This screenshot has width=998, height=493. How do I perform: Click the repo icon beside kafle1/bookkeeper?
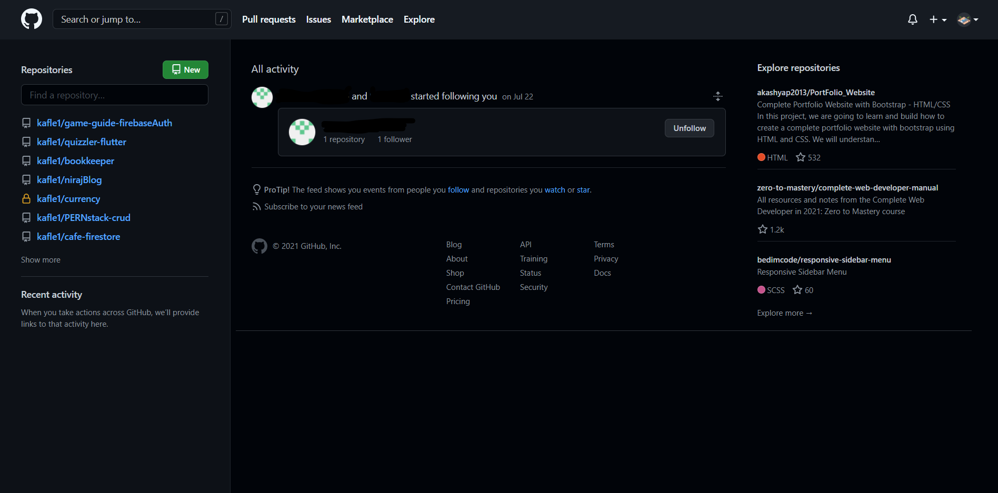point(26,161)
